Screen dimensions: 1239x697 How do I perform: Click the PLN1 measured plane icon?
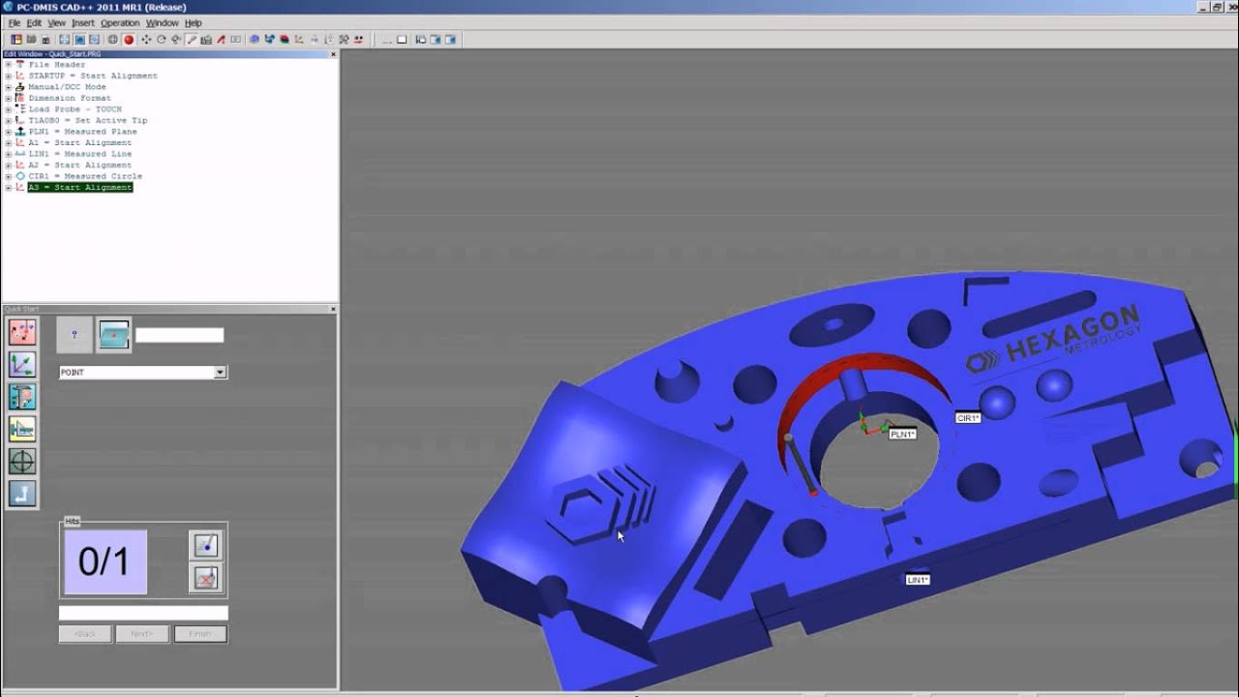tap(20, 132)
